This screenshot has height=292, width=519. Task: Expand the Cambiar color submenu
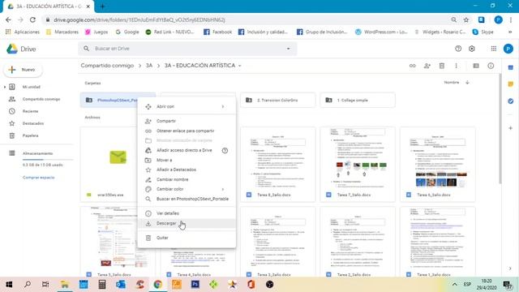(x=187, y=189)
